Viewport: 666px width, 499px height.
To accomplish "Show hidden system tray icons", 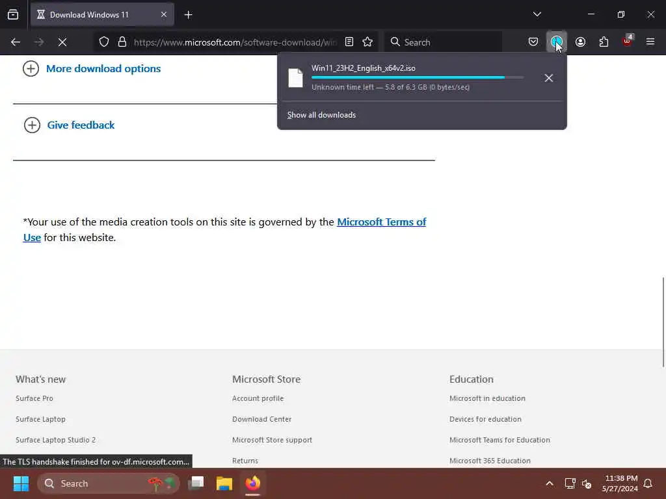I will pyautogui.click(x=549, y=483).
